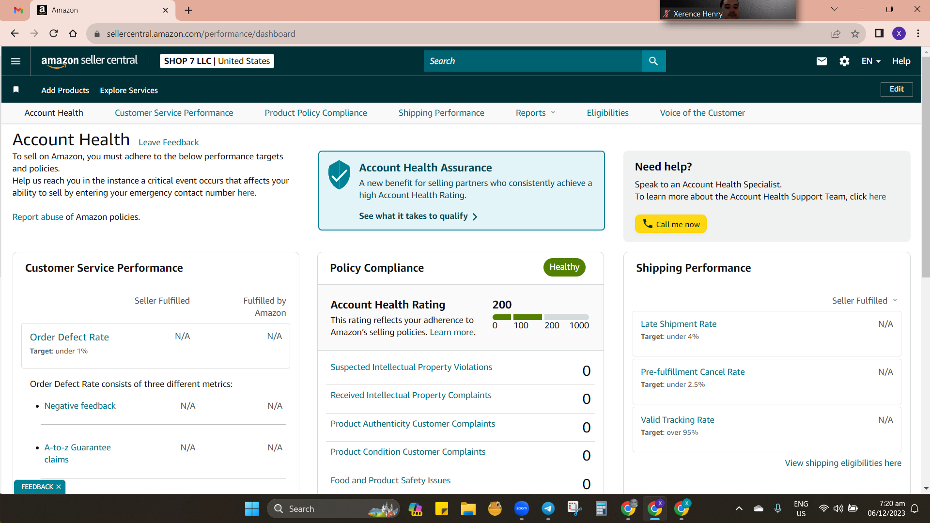Bookmark this page with the star

855,33
